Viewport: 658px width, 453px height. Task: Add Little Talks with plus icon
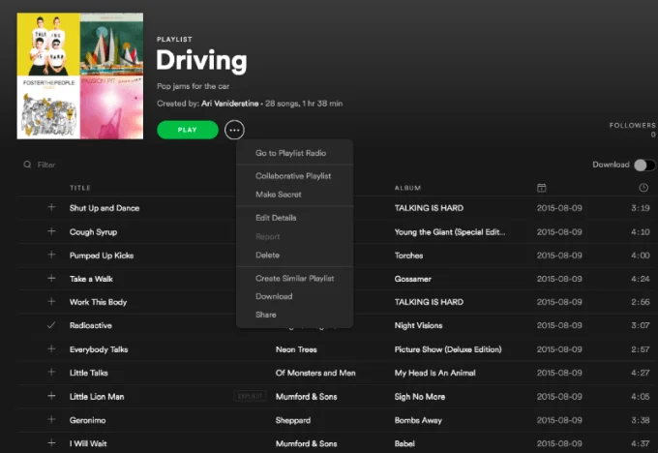pos(51,372)
